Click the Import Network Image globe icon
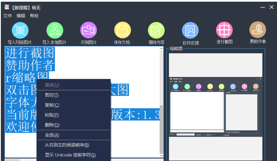 point(20,31)
